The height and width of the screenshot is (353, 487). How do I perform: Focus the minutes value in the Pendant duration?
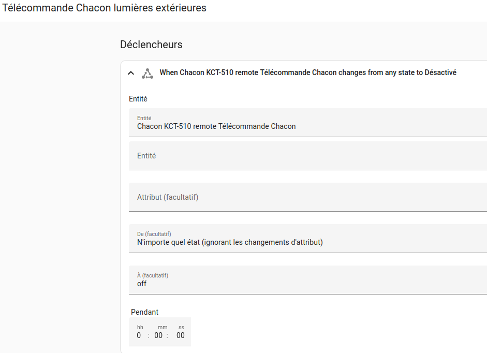pos(158,335)
